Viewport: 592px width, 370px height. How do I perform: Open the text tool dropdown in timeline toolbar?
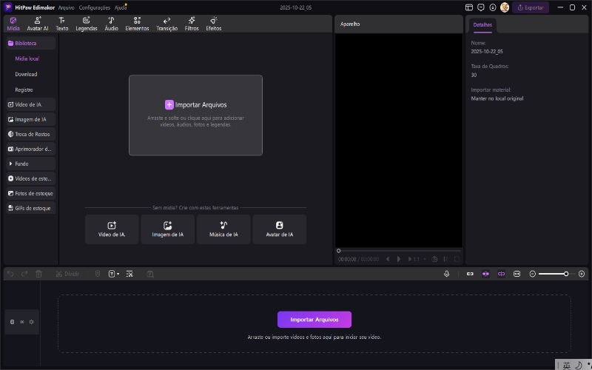click(114, 274)
